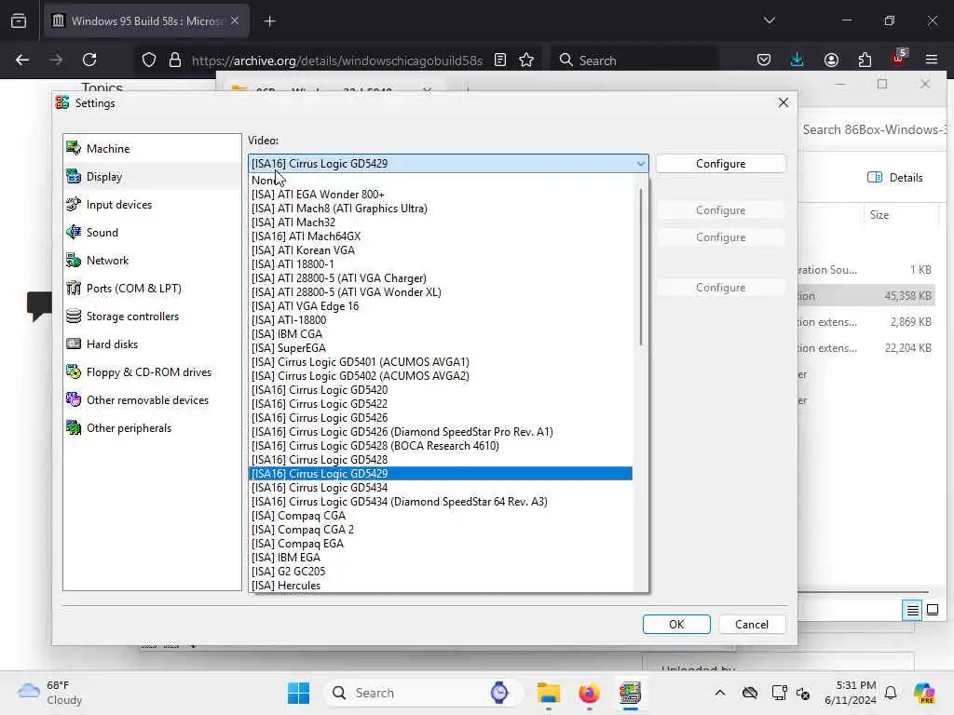This screenshot has width=954, height=715.
Task: Open the weather widget showing 68°F
Action: point(50,693)
